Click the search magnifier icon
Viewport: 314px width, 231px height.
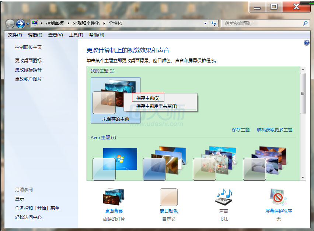click(x=305, y=23)
